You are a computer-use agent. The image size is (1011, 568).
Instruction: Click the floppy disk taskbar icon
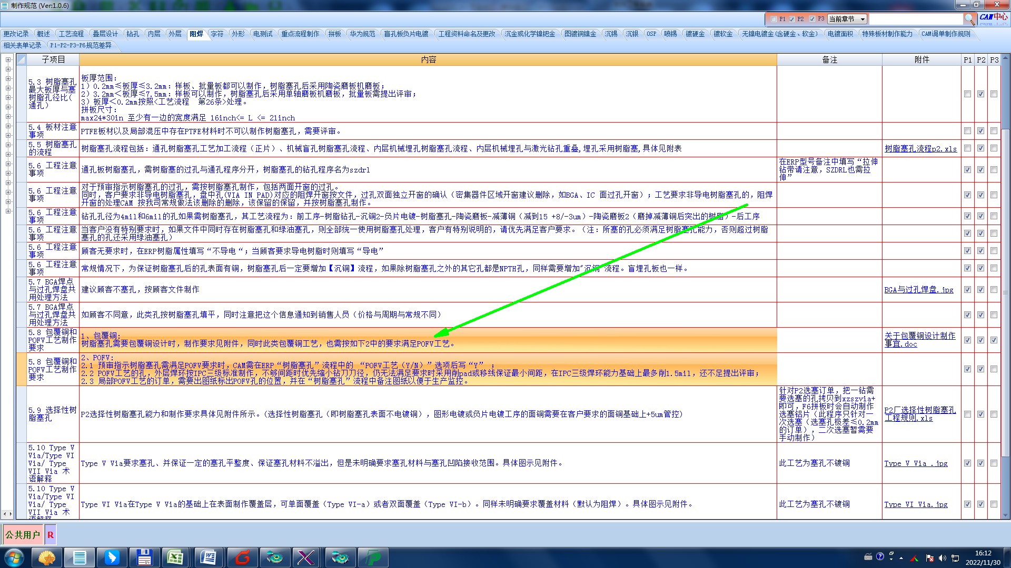point(144,557)
